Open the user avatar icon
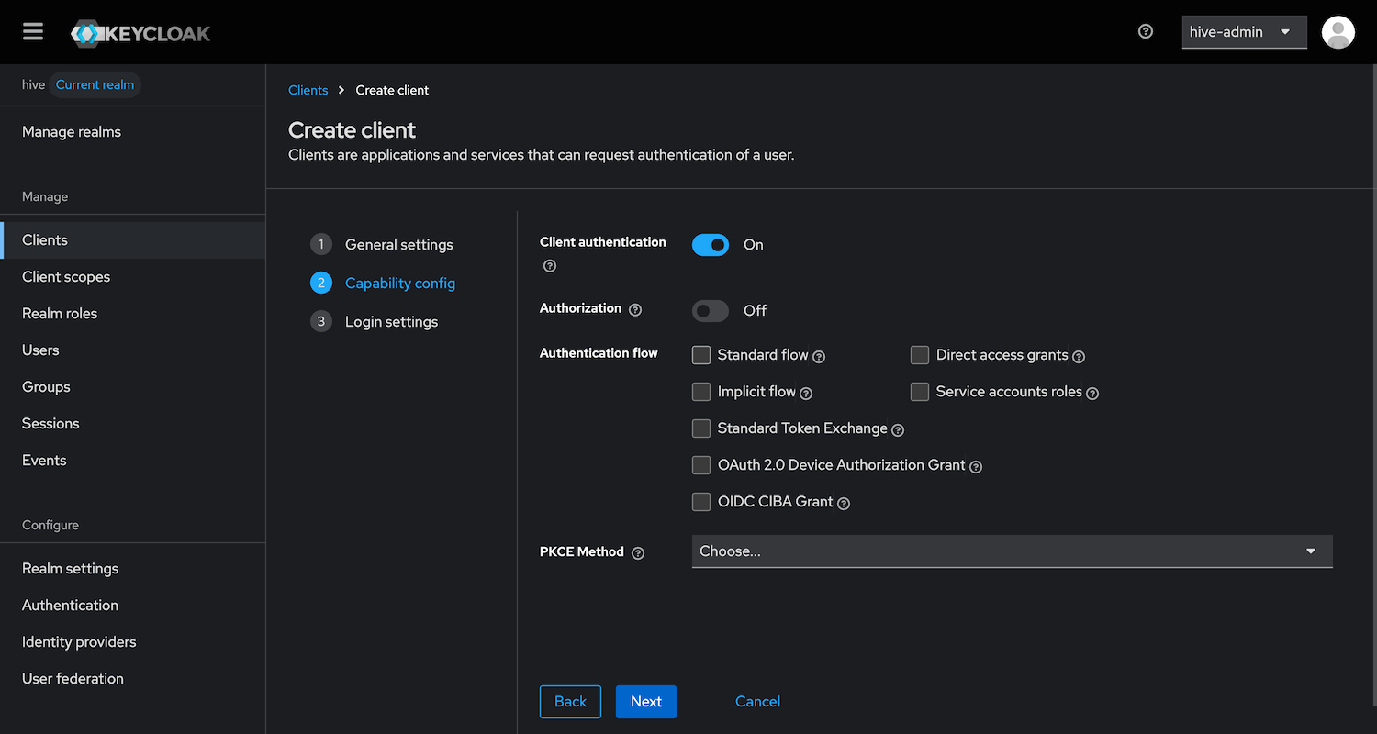Screen dimensions: 1377x734 [1338, 32]
